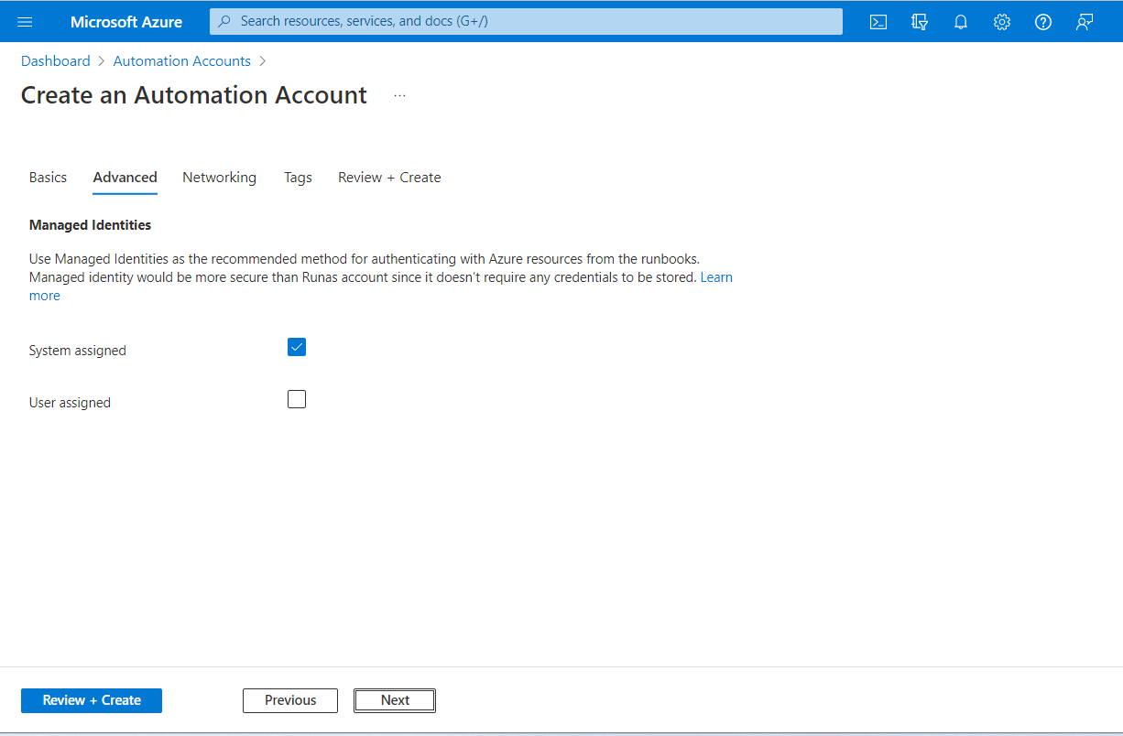
Task: Switch to the Networking tab
Action: (x=219, y=177)
